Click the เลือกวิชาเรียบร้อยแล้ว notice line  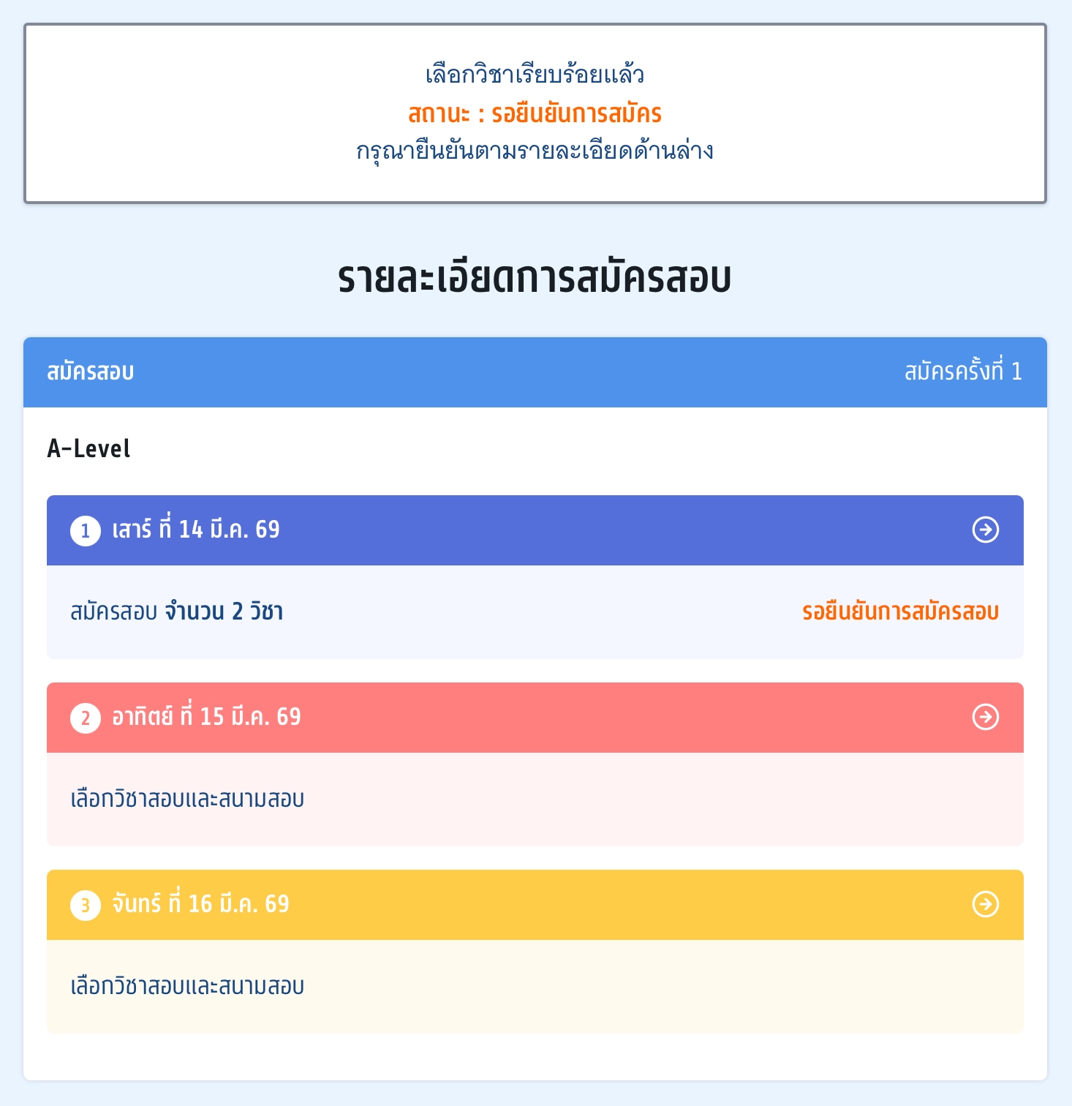tap(535, 75)
